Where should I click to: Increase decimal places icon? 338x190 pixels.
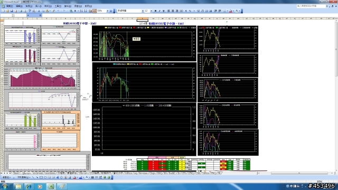199,11
